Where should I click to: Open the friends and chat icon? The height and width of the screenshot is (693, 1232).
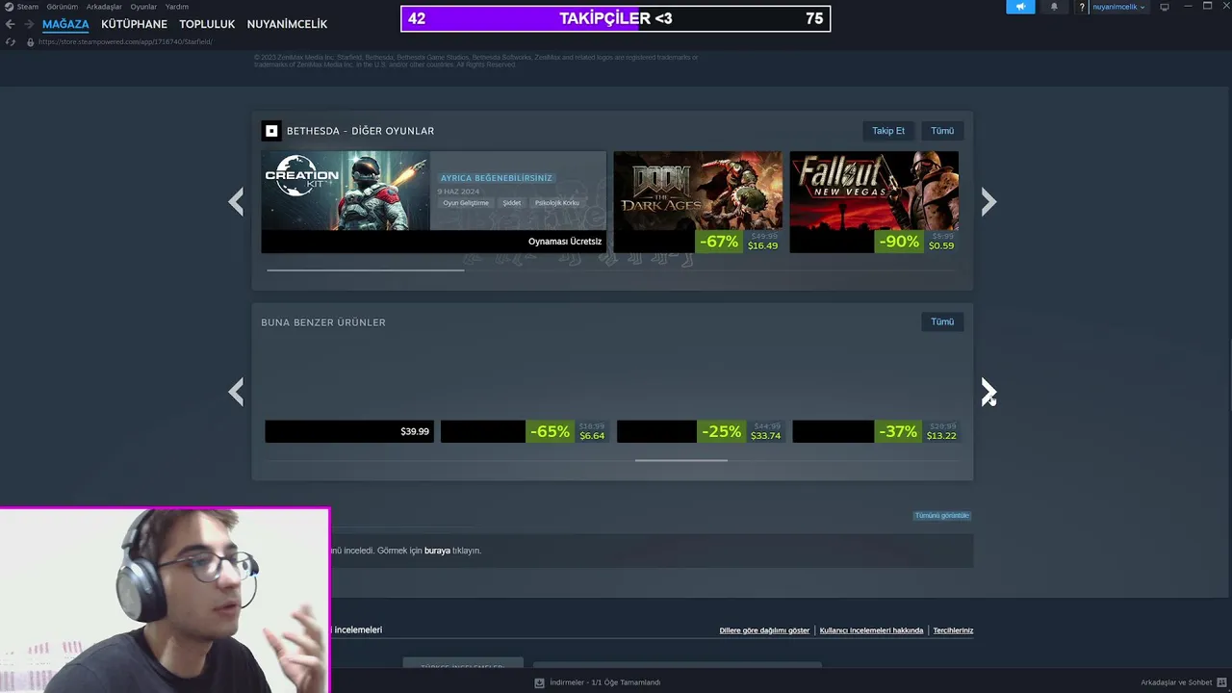[x=1221, y=682]
